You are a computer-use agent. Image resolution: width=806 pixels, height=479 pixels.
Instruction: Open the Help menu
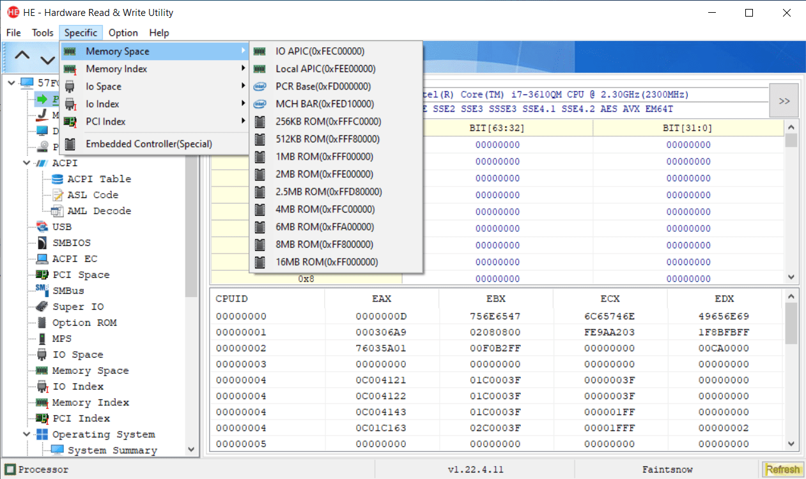pyautogui.click(x=159, y=33)
